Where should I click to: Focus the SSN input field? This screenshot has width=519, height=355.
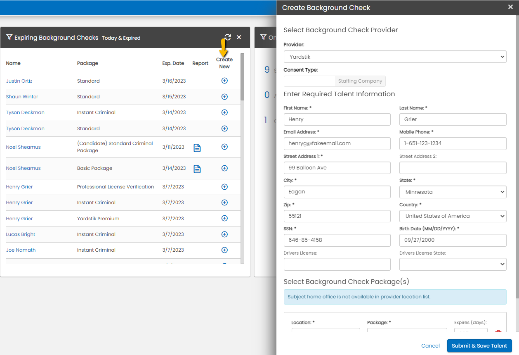[x=337, y=240]
